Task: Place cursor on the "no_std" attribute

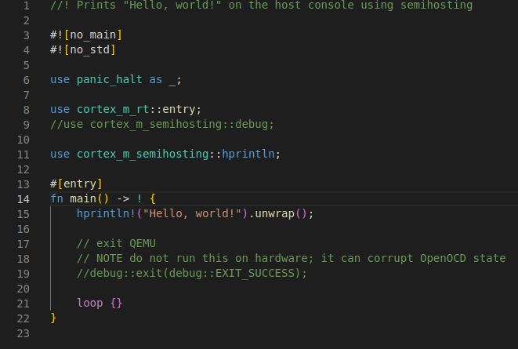Action: (x=89, y=49)
